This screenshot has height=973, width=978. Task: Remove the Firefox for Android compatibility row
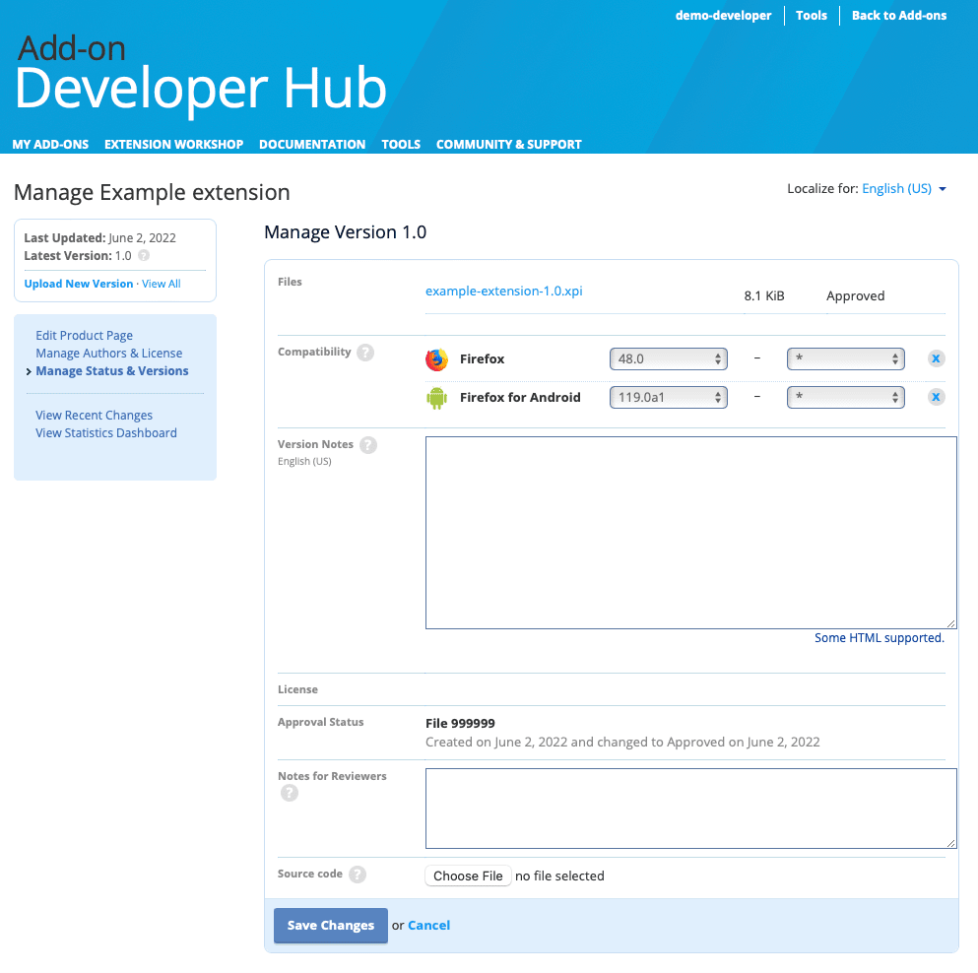(936, 396)
